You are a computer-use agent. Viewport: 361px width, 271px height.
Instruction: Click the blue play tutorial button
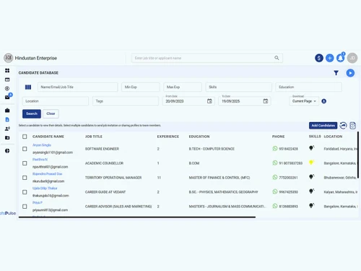click(x=350, y=73)
